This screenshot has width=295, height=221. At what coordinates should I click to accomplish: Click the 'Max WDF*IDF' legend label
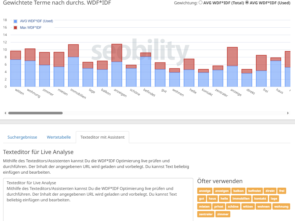pos(31,28)
